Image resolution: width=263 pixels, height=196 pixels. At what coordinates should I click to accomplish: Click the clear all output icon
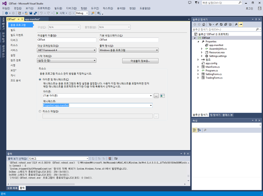(x=110, y=158)
